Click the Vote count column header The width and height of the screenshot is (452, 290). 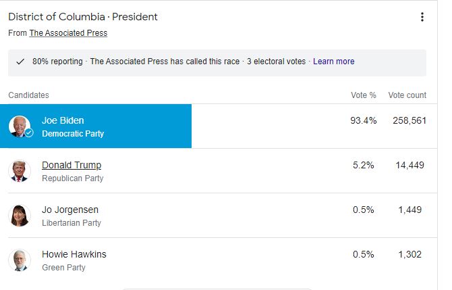407,95
